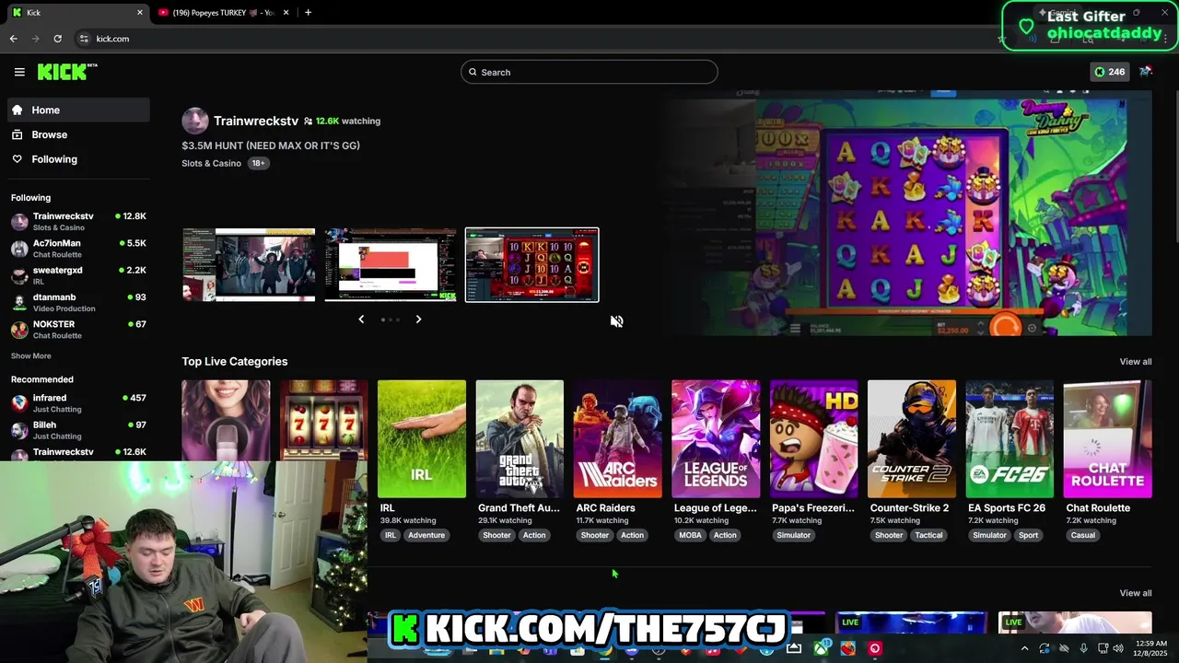Open Ac7ionMan channel in sidebar

(x=78, y=249)
